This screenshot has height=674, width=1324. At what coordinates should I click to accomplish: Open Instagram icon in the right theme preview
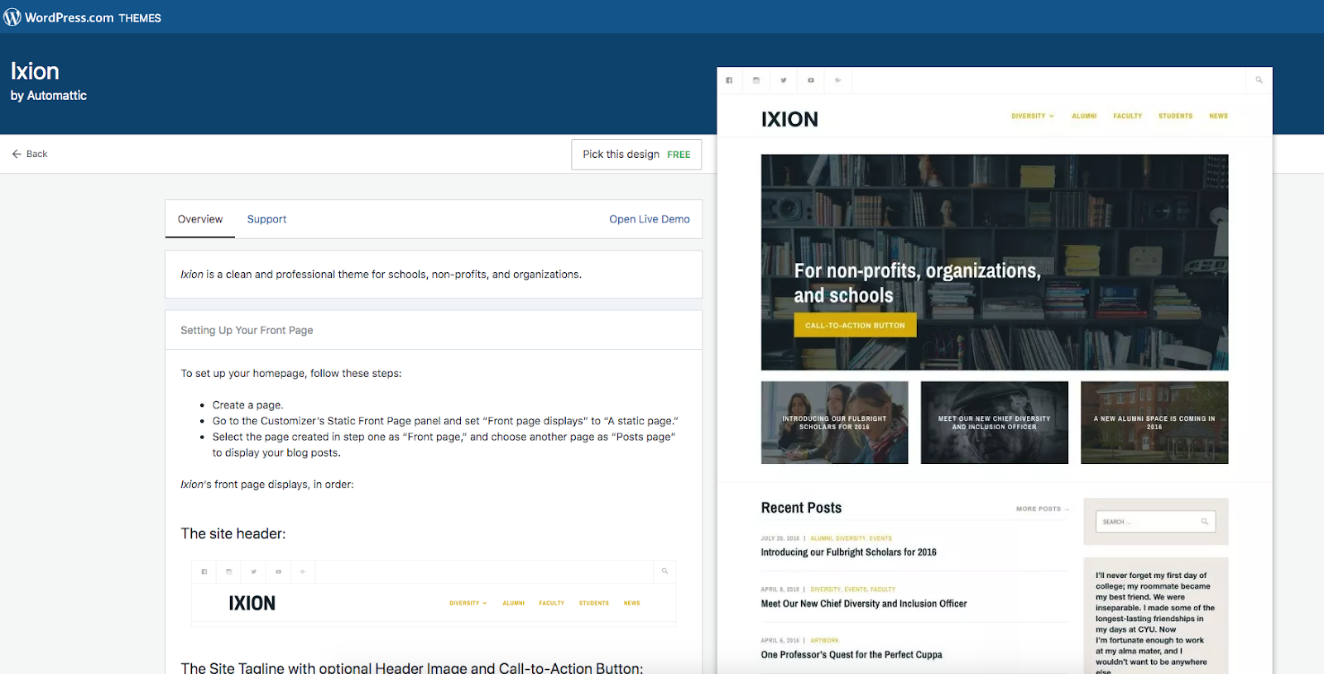756,80
